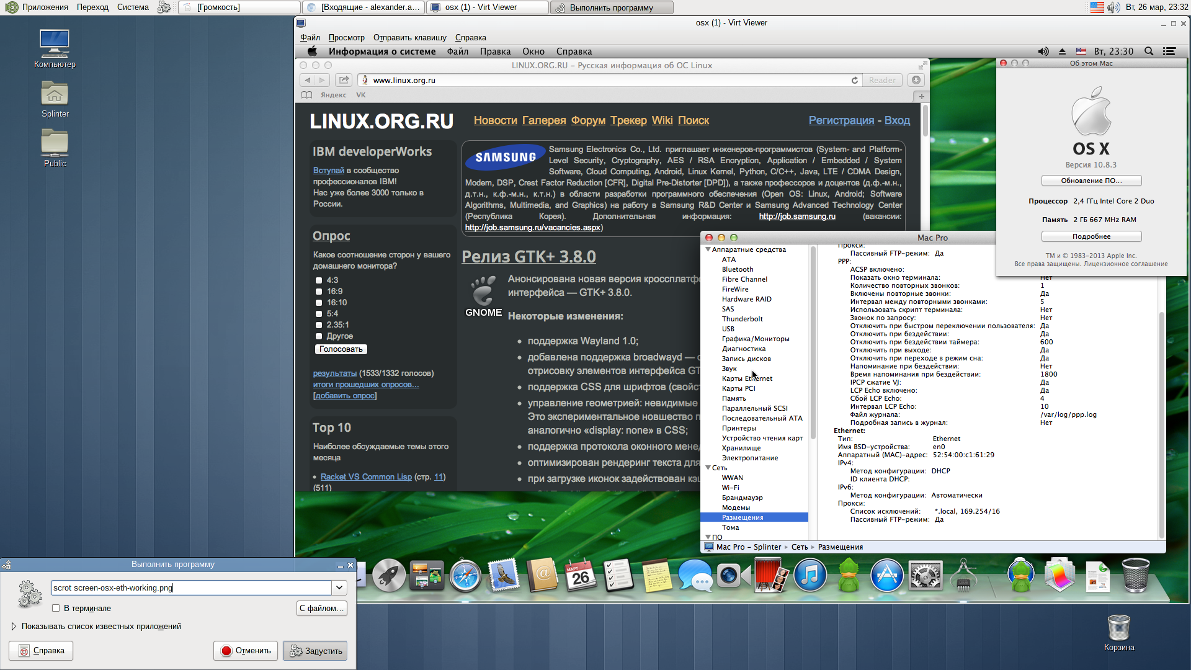The image size is (1191, 670).
Task: Open Mac menu bar Правка menu
Action: [x=495, y=51]
